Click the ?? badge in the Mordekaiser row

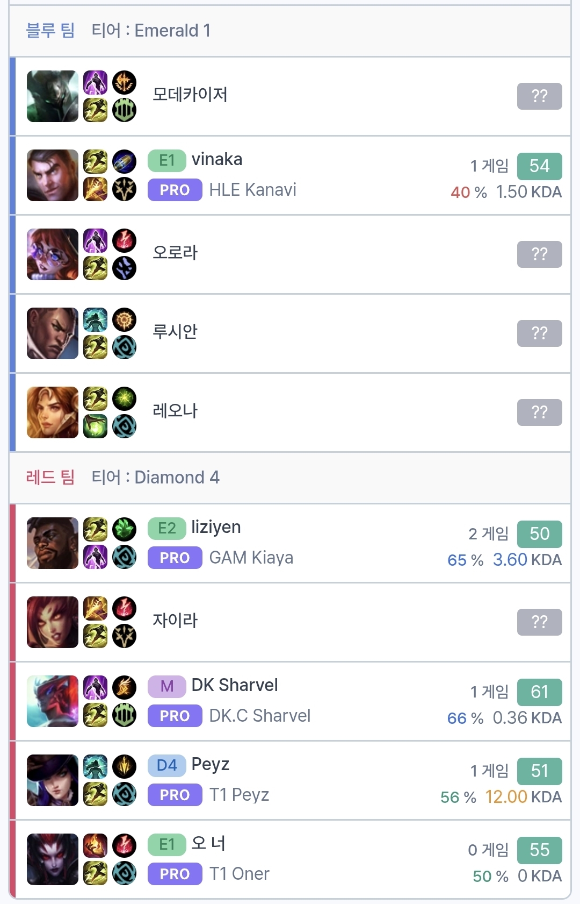click(540, 96)
